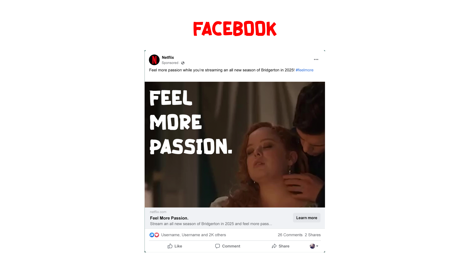Screen dimensions: 470x264
Task: Open the #feelmore hashtag link
Action: [x=304, y=70]
